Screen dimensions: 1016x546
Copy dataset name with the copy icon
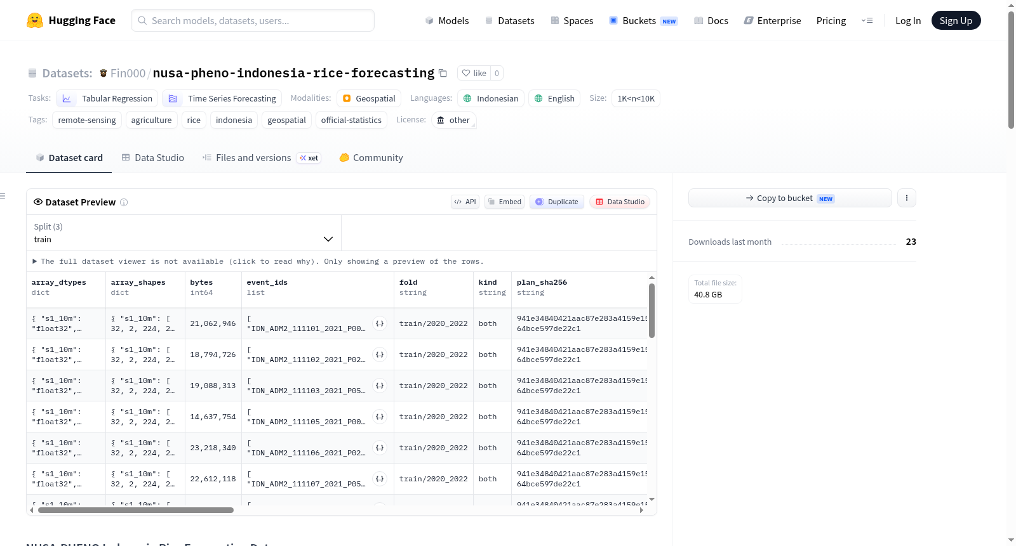(443, 74)
